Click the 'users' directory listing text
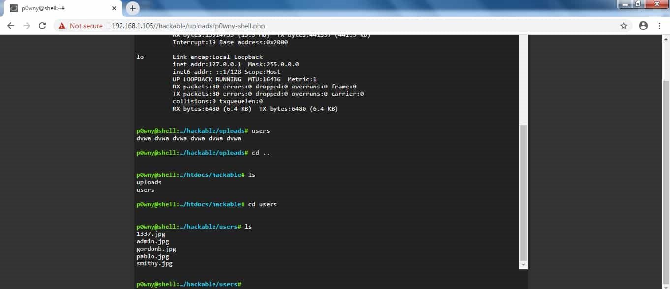Screen dimensions: 670x289 point(145,190)
